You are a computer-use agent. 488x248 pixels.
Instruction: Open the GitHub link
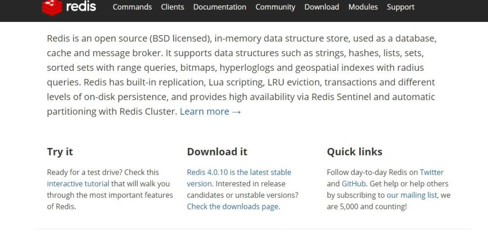click(x=353, y=184)
